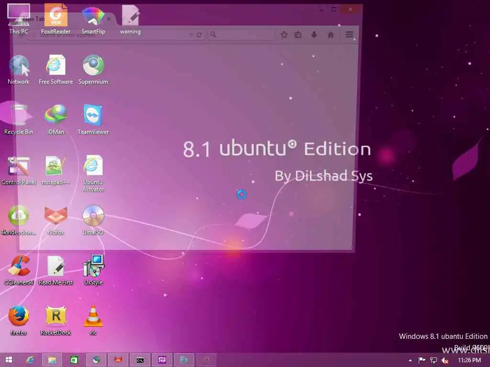Open the address bar history dropdown arrow
The width and height of the screenshot is (490, 367).
click(191, 34)
